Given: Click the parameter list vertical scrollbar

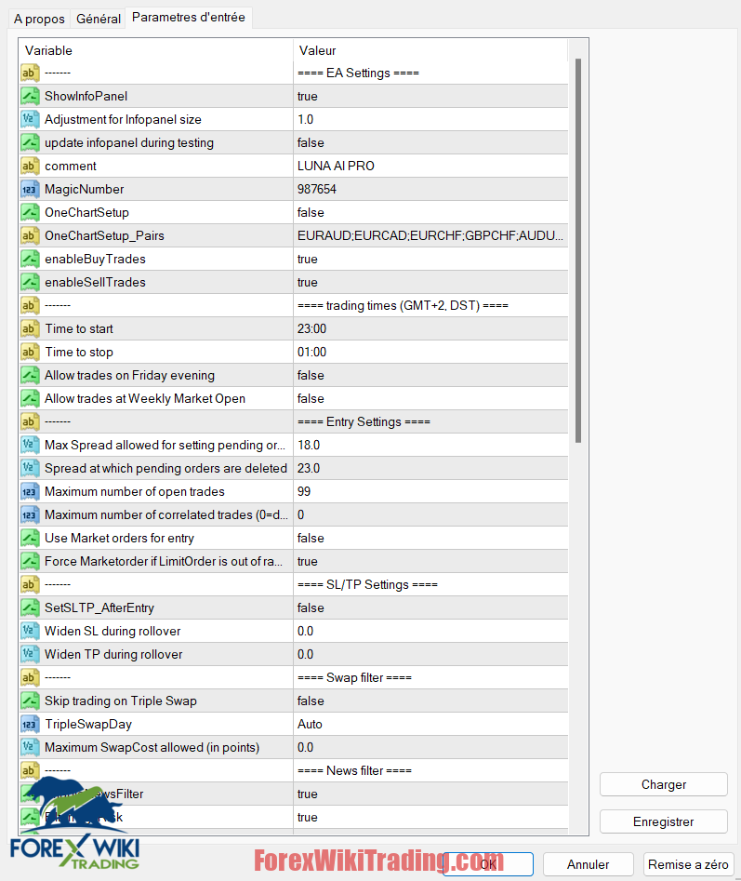Looking at the screenshot, I should 577,250.
